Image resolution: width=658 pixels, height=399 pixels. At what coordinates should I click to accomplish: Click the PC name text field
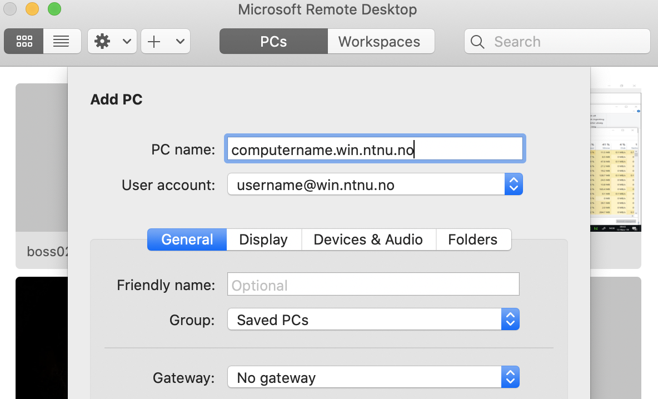[x=375, y=149]
